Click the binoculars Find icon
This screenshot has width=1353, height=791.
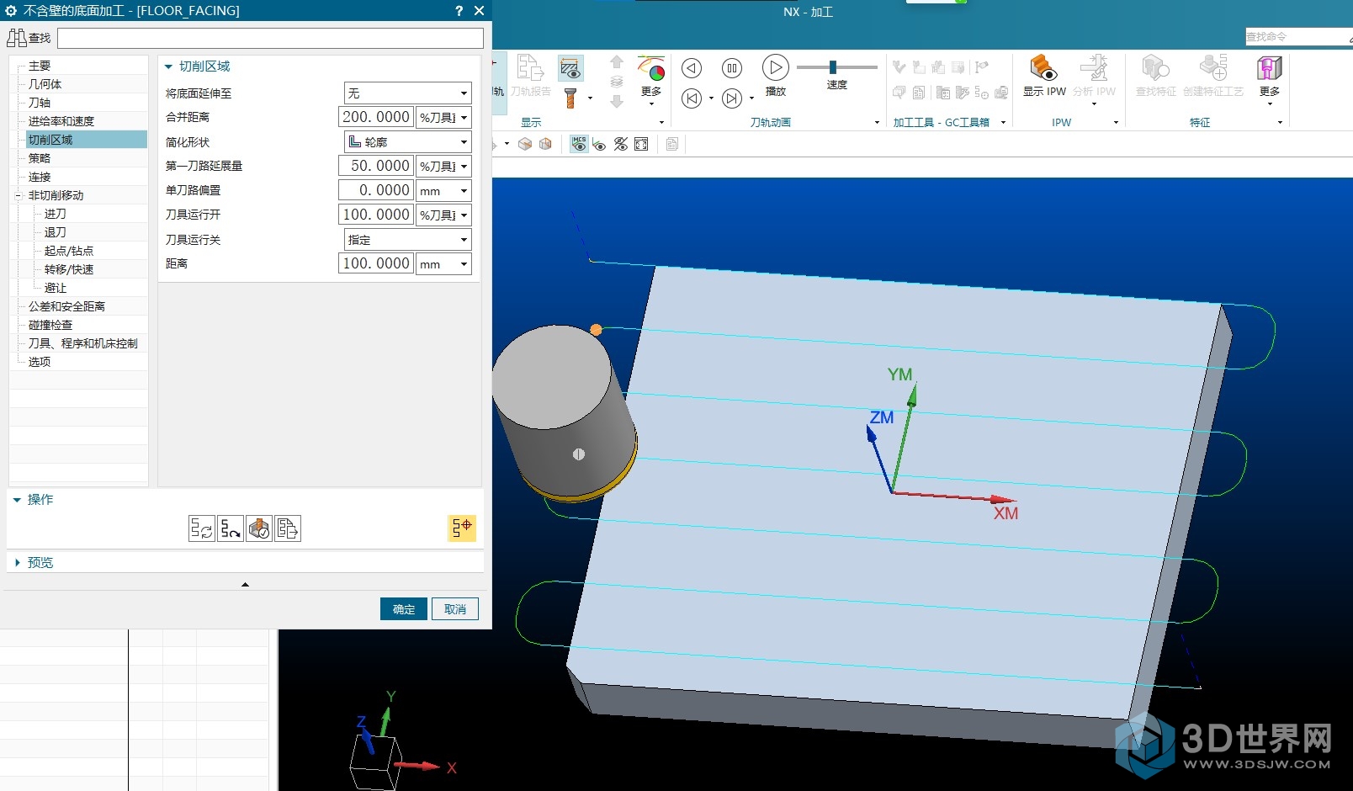pyautogui.click(x=17, y=38)
